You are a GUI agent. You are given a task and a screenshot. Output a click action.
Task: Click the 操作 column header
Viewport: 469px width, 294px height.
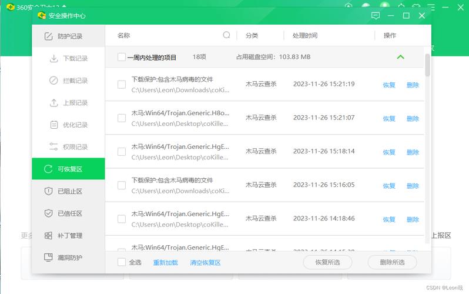390,35
